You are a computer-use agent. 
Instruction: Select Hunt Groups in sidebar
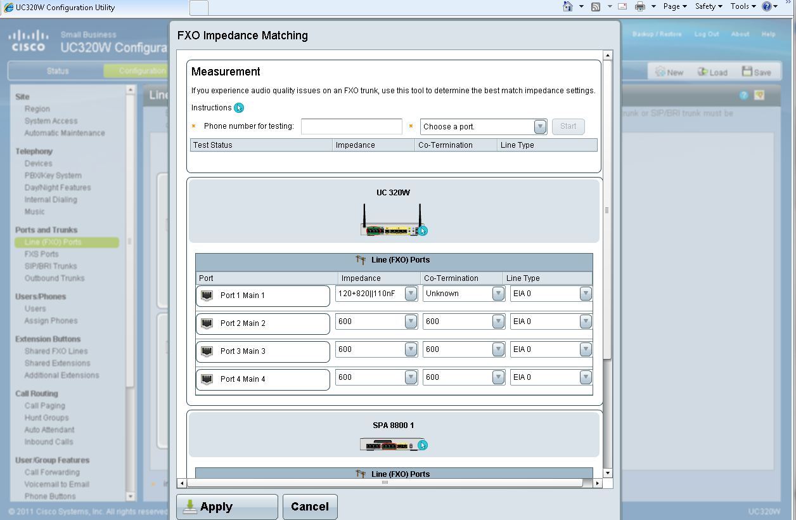pos(46,418)
